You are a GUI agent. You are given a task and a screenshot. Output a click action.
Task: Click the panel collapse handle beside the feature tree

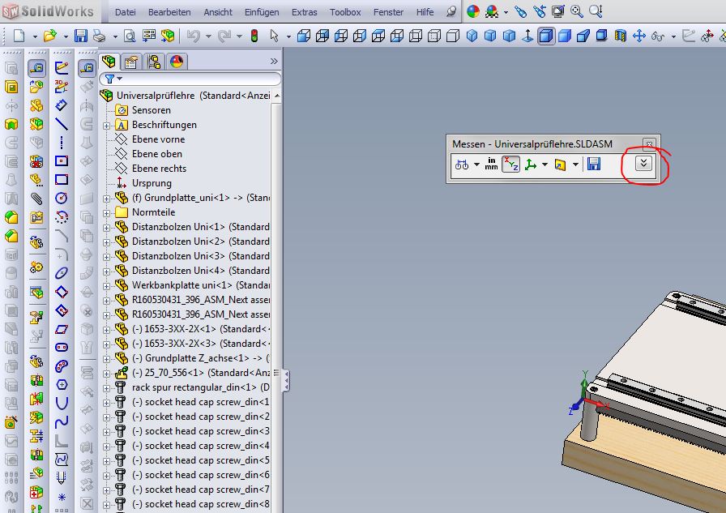point(287,381)
